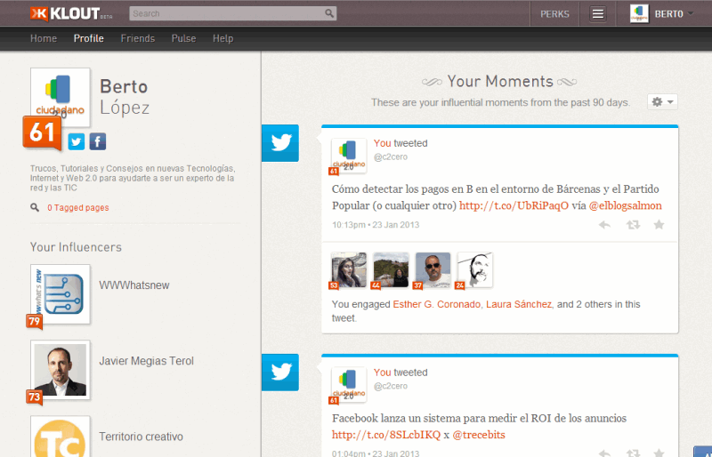The width and height of the screenshot is (712, 457).
Task: Click Klout score 61 badge on profile
Action: click(x=42, y=132)
